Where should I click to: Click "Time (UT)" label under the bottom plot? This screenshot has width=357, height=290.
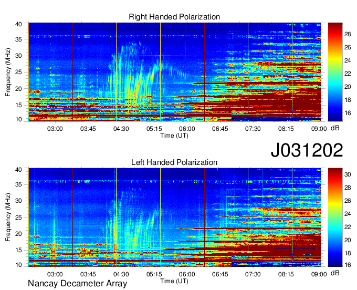[174, 281]
